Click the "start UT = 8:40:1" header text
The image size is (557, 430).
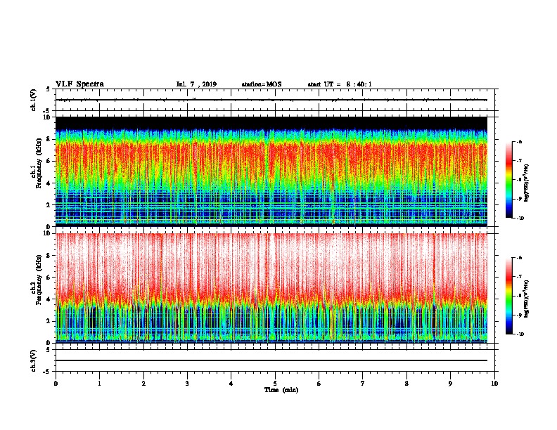[340, 84]
